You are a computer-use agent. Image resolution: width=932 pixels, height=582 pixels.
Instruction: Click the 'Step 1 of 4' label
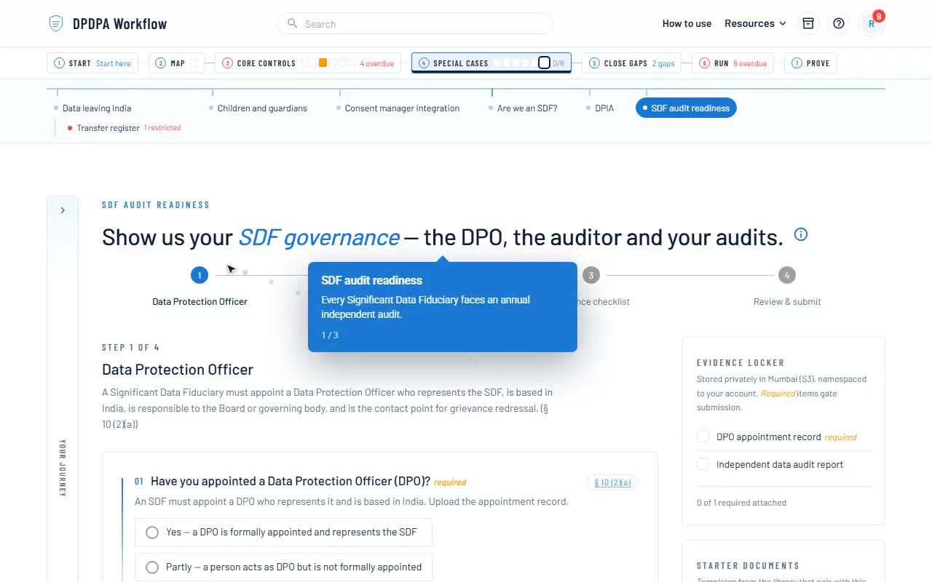point(130,347)
